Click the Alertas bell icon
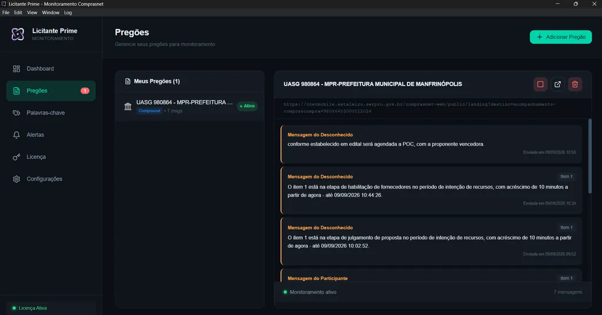 (16, 135)
